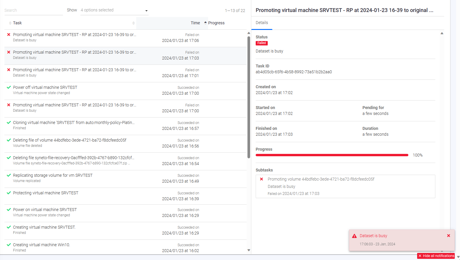The width and height of the screenshot is (460, 260).
Task: Sort the list by Time column
Action: (x=195, y=23)
